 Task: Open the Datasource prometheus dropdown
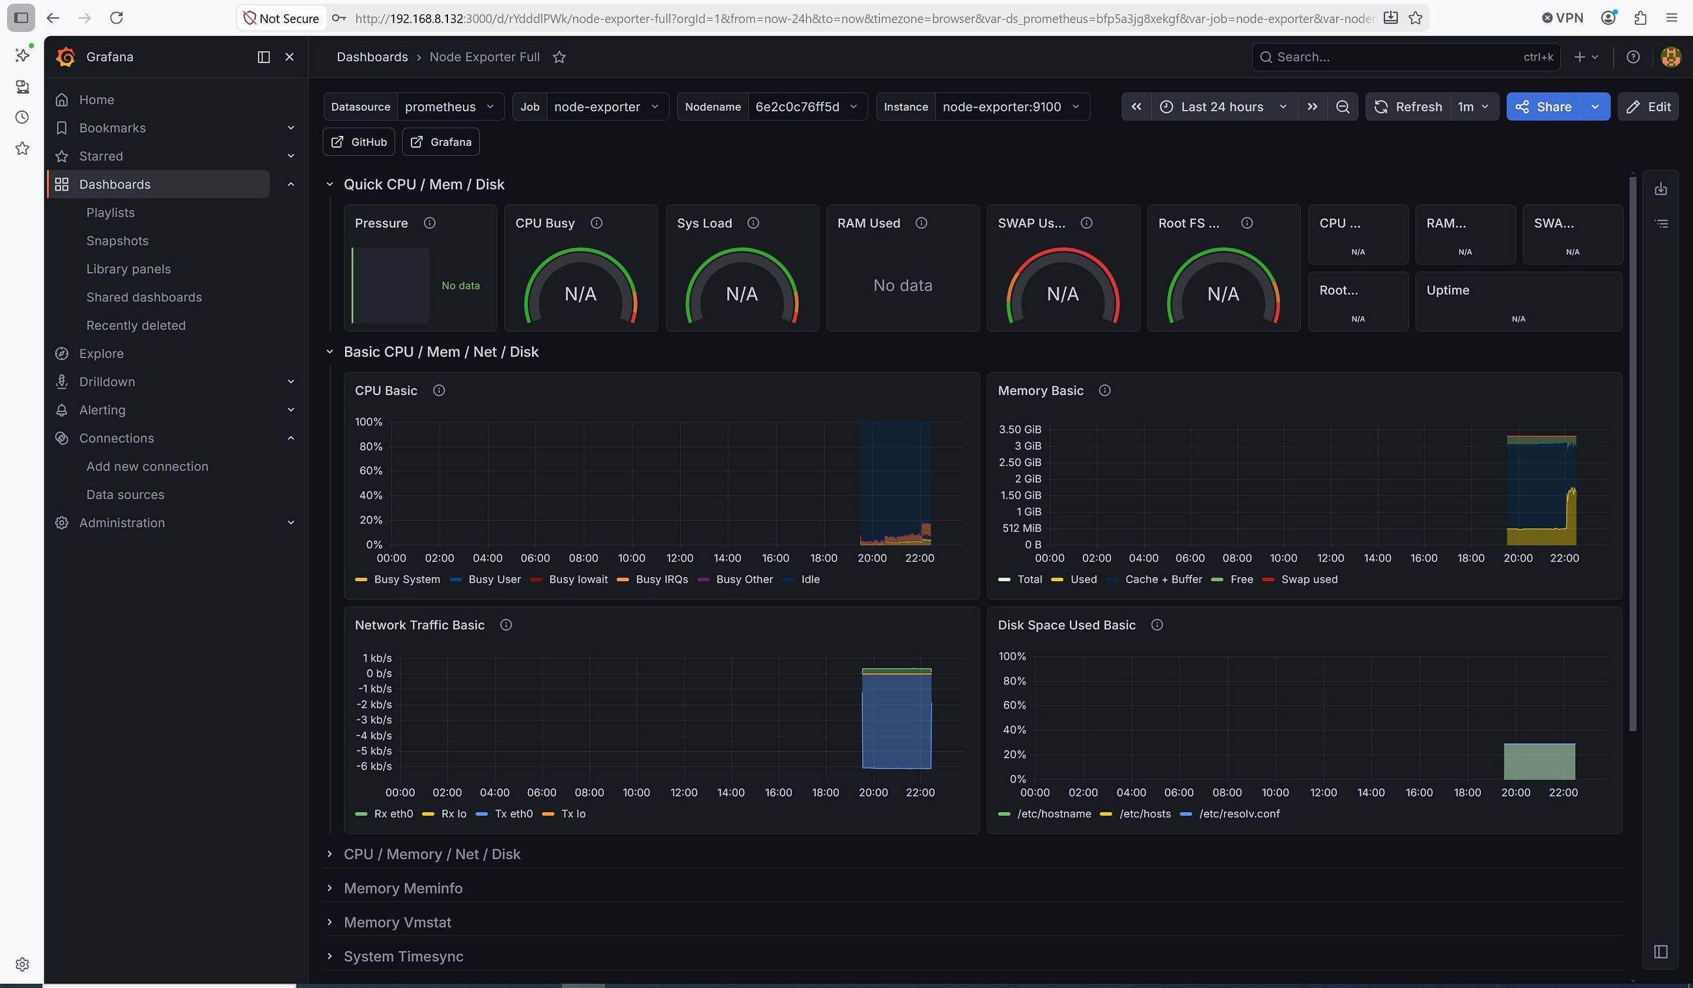[450, 107]
